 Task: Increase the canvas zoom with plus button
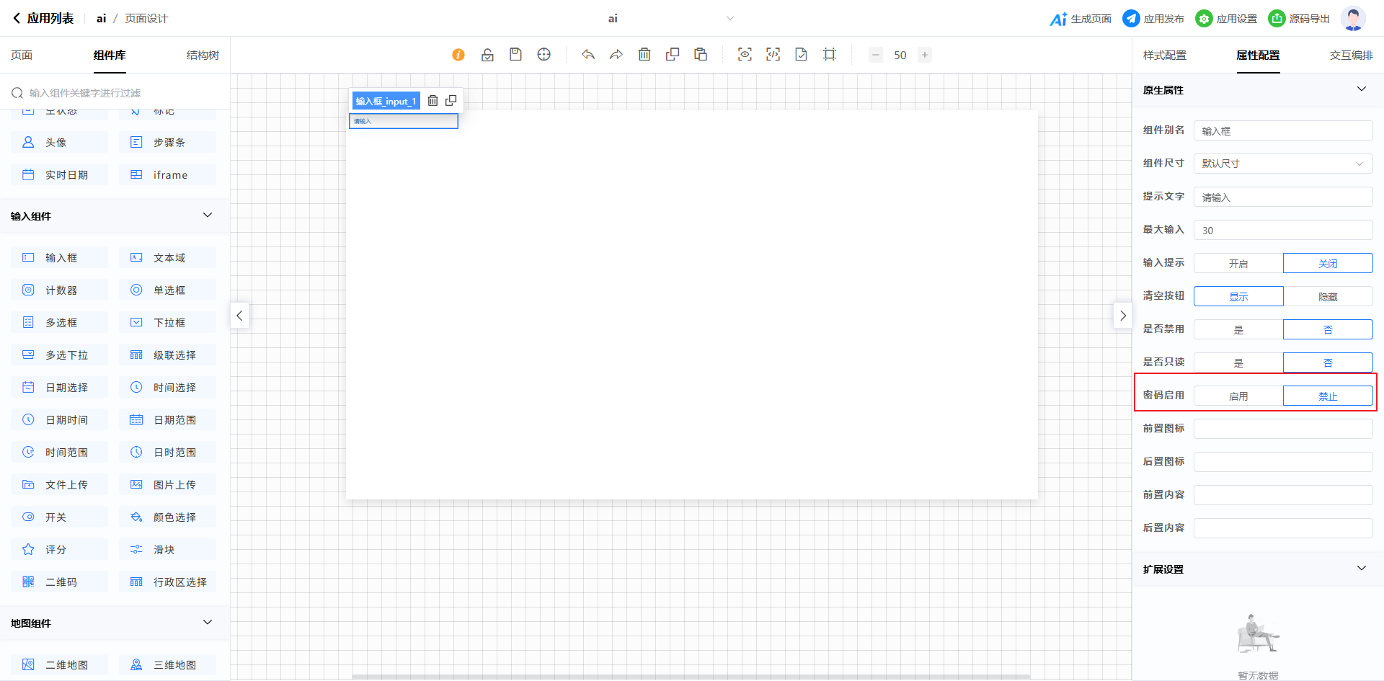924,55
